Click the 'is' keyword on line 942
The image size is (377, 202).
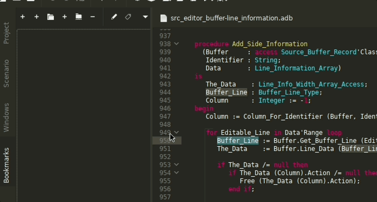[x=198, y=76]
